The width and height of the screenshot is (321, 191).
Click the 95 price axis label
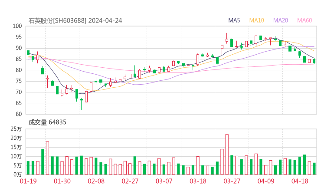[x=19, y=37]
